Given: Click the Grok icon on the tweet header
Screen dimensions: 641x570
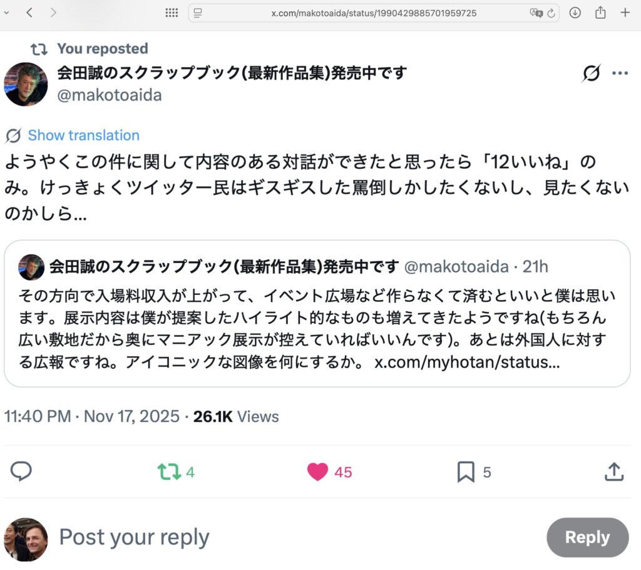Looking at the screenshot, I should (x=590, y=72).
